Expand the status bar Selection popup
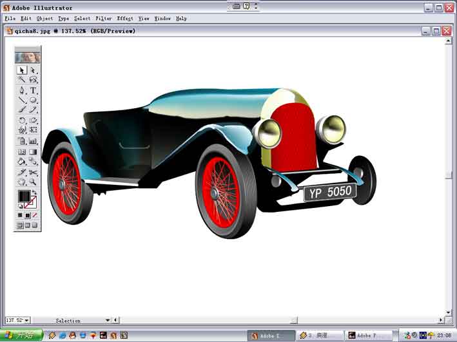Screen dimensions: 457x342 click(x=108, y=320)
